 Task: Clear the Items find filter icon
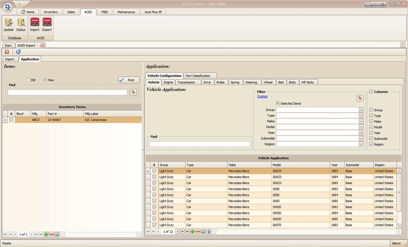[133, 92]
